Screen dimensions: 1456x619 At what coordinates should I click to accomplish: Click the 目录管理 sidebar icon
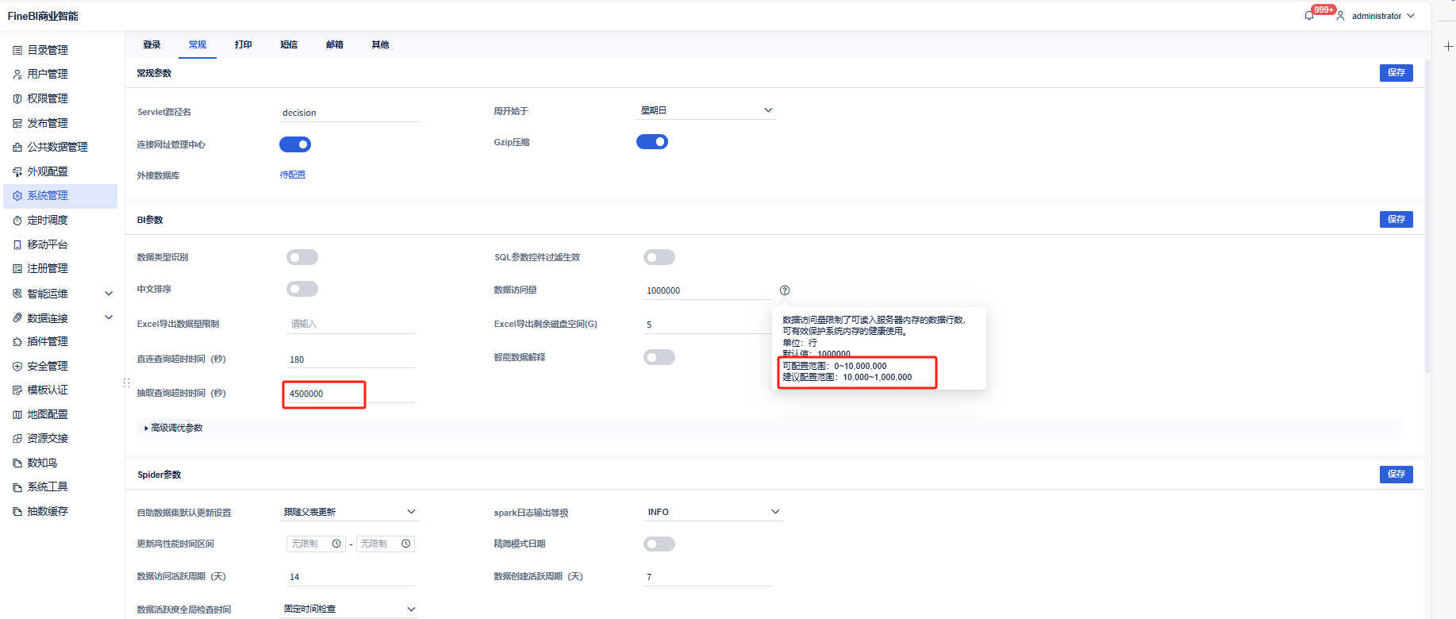[x=17, y=50]
